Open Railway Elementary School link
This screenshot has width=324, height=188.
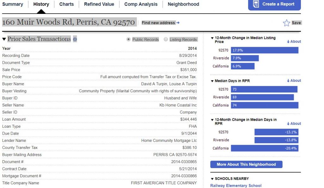tap(236, 185)
